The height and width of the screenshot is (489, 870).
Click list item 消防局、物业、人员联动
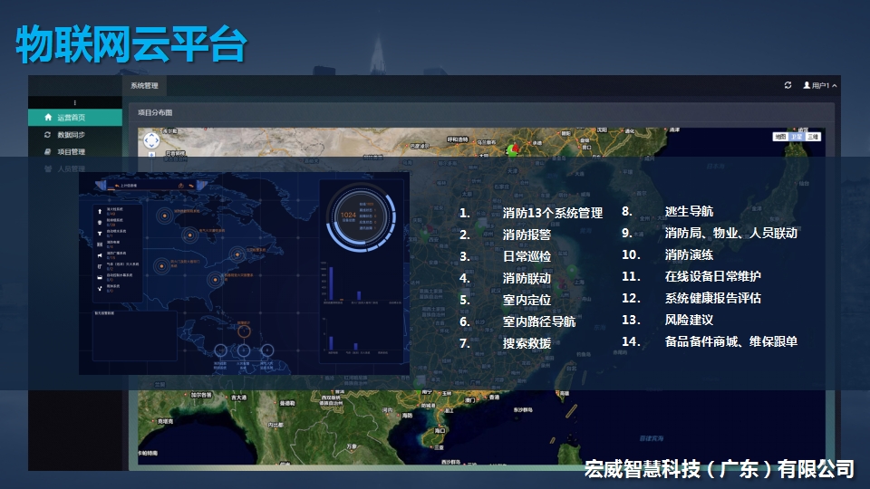tap(730, 233)
